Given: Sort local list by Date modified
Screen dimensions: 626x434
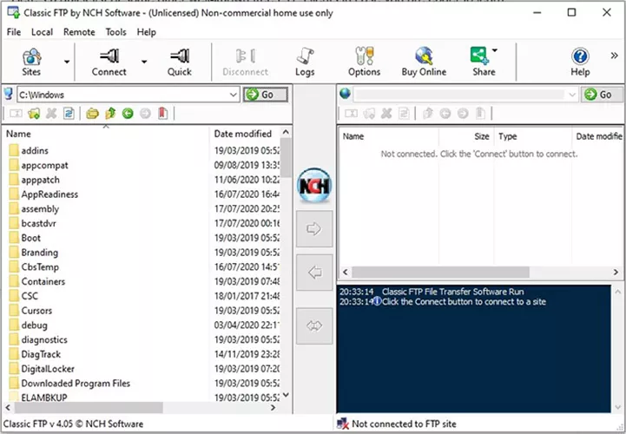Looking at the screenshot, I should 245,134.
